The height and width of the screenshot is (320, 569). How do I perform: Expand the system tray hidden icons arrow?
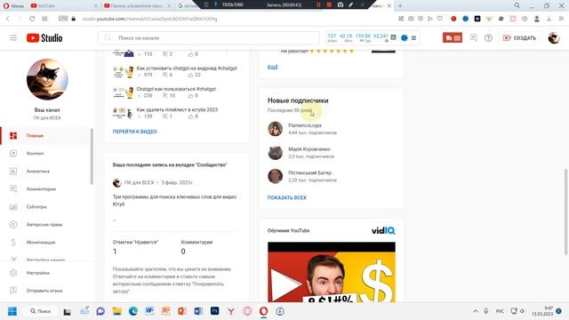click(x=475, y=311)
